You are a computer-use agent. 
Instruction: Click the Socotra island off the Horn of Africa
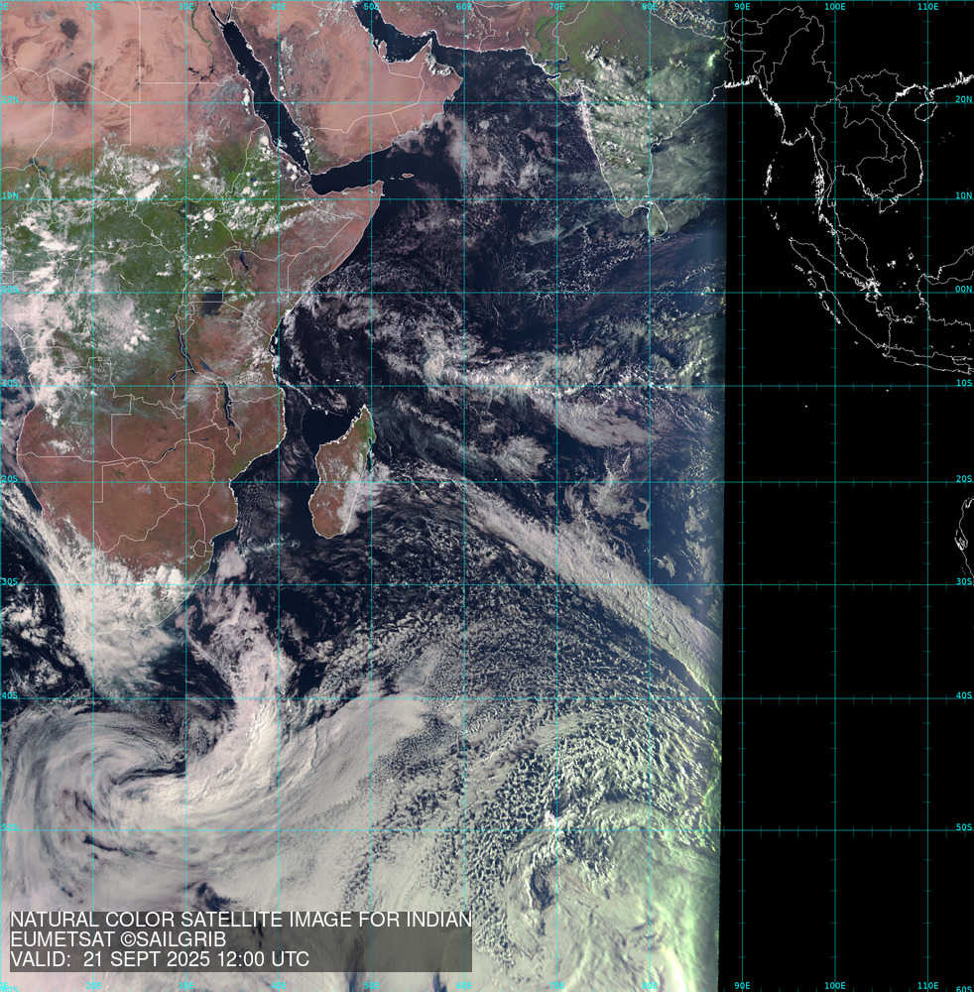click(407, 177)
